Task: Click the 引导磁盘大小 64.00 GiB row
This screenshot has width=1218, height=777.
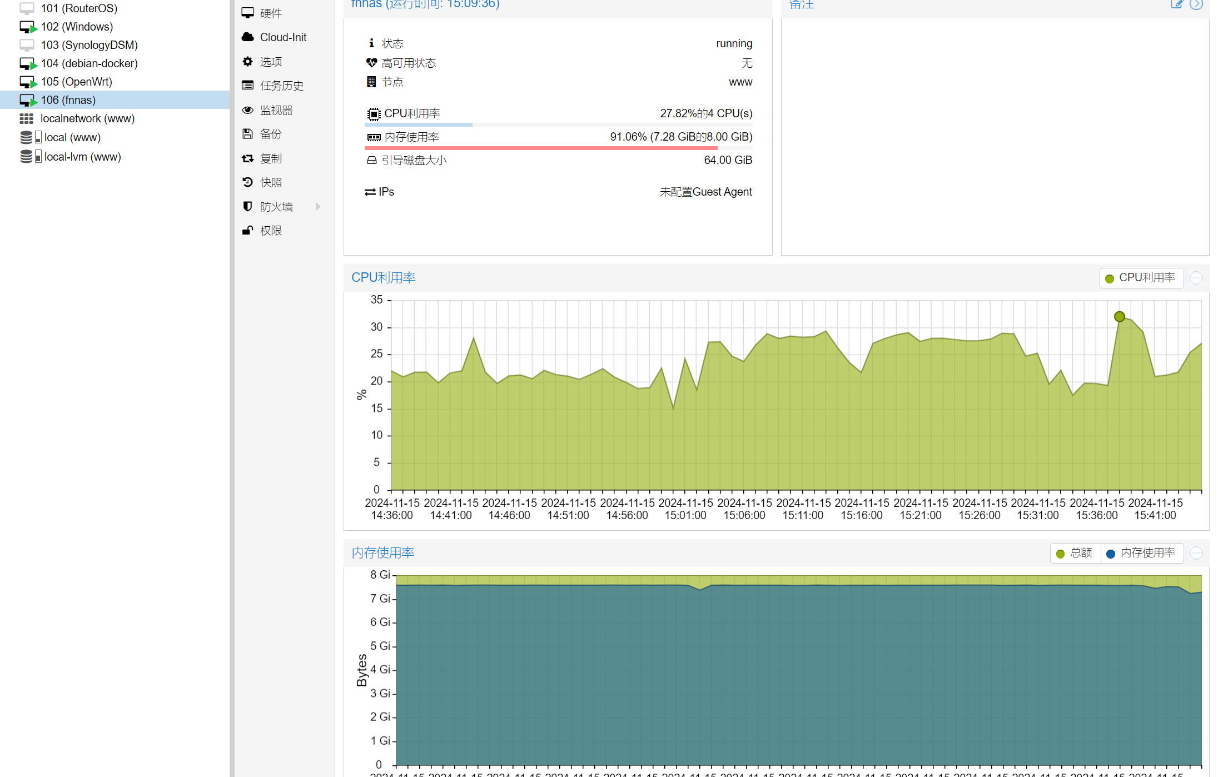Action: point(559,160)
